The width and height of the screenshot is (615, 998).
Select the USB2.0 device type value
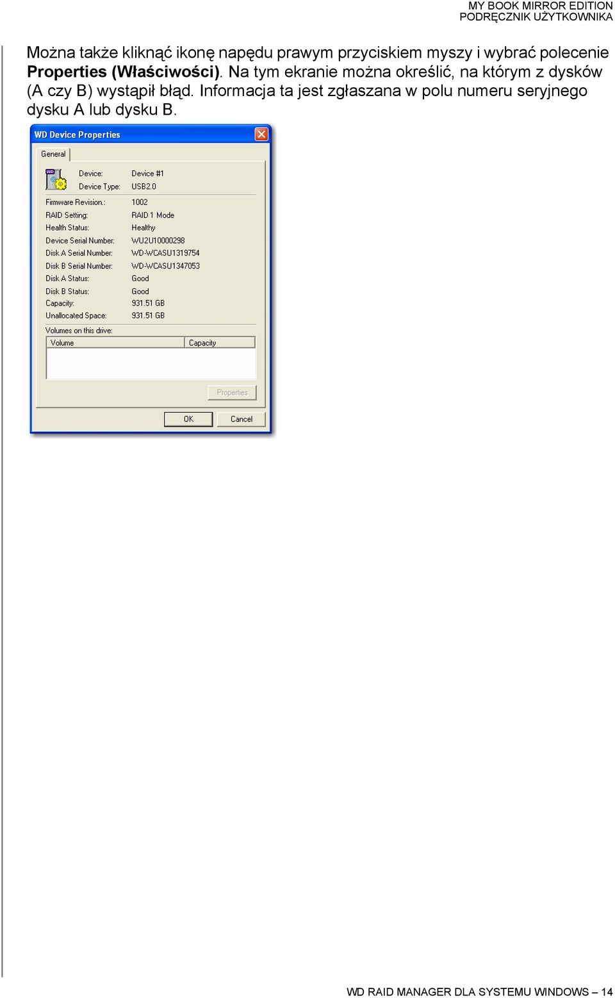pos(144,186)
